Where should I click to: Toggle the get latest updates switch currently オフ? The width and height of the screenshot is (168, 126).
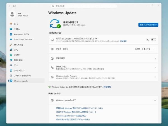(x=153, y=40)
